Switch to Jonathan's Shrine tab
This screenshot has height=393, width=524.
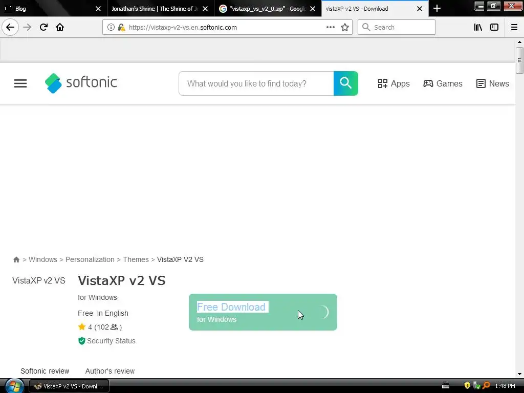tap(160, 8)
